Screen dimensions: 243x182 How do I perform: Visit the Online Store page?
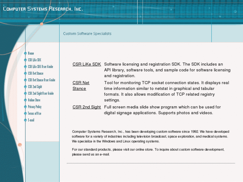[x=34, y=100]
